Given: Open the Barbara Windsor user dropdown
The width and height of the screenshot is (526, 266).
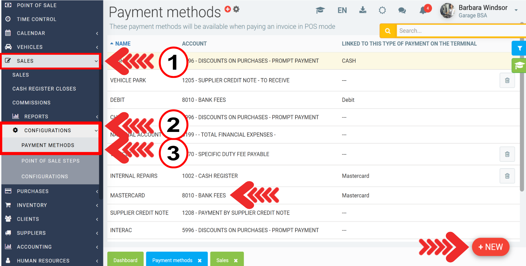Looking at the screenshot, I should pyautogui.click(x=516, y=10).
